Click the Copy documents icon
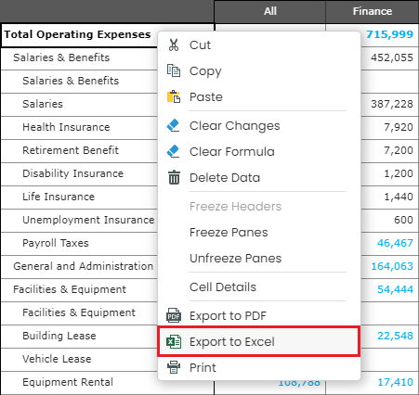Viewport: 419px width, 395px height. coord(174,70)
